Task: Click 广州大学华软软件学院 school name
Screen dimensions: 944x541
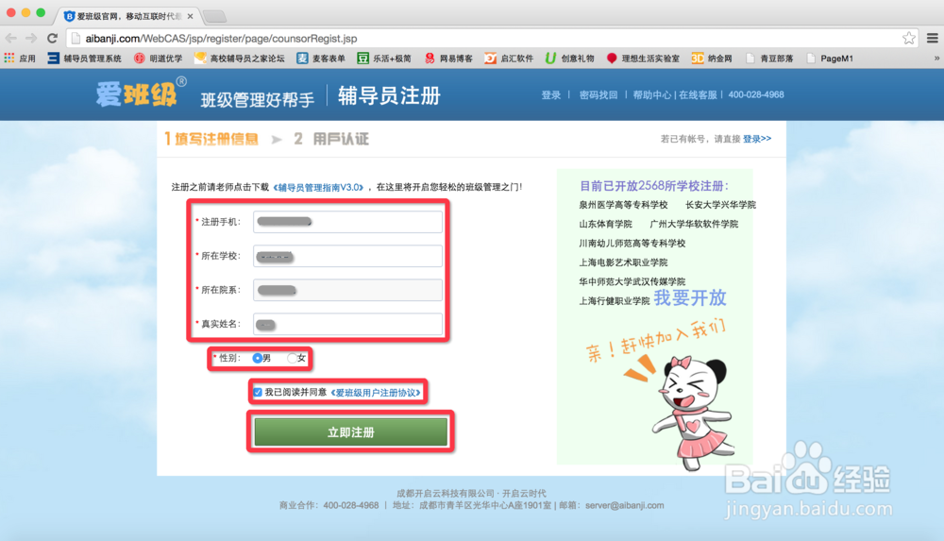Action: (694, 224)
